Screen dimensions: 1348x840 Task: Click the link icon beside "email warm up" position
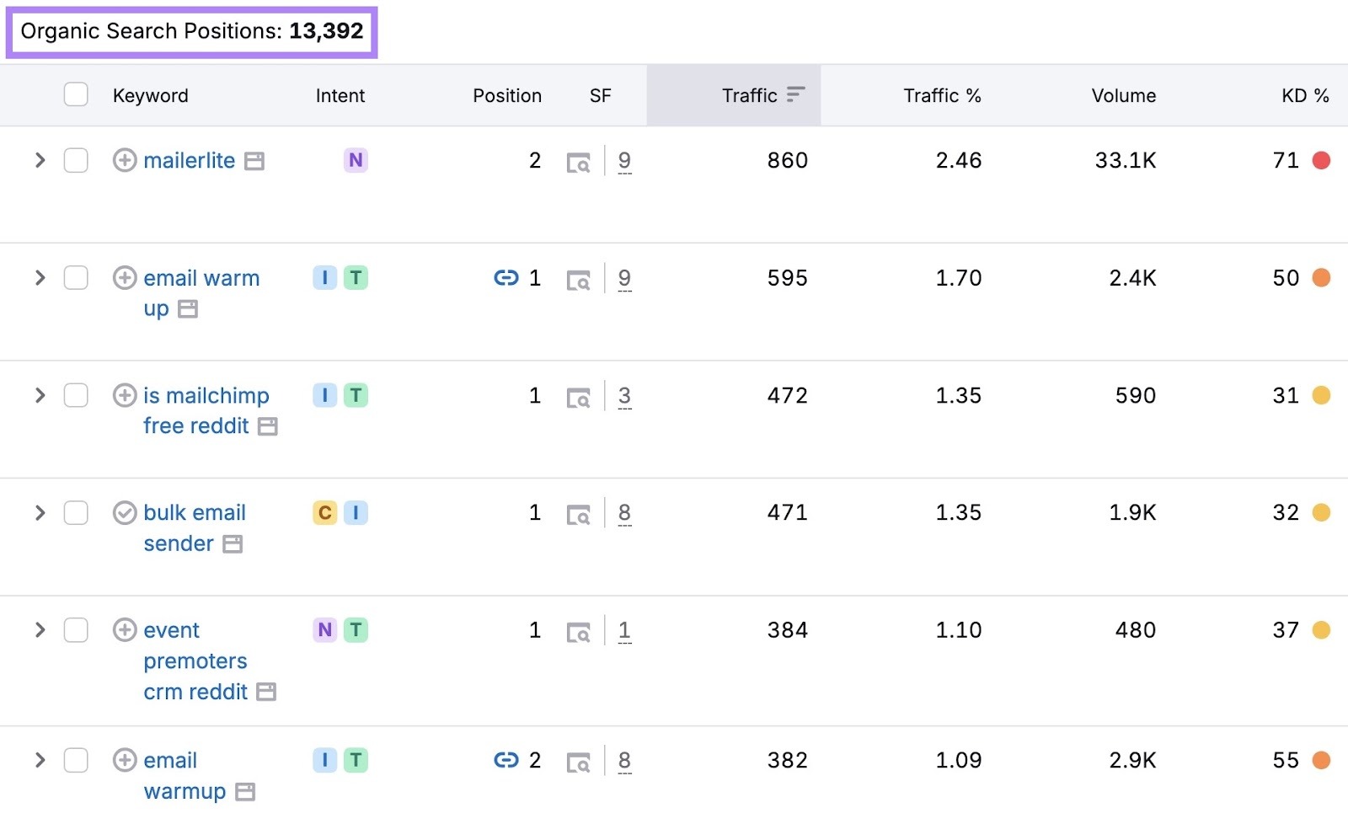pyautogui.click(x=505, y=278)
